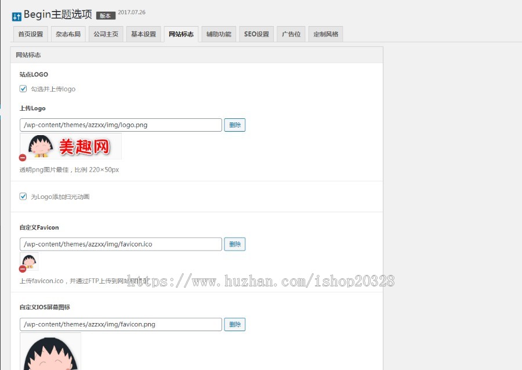Click the 美趣网 logo preview image
Viewport: 522px width, 370px height.
71,146
